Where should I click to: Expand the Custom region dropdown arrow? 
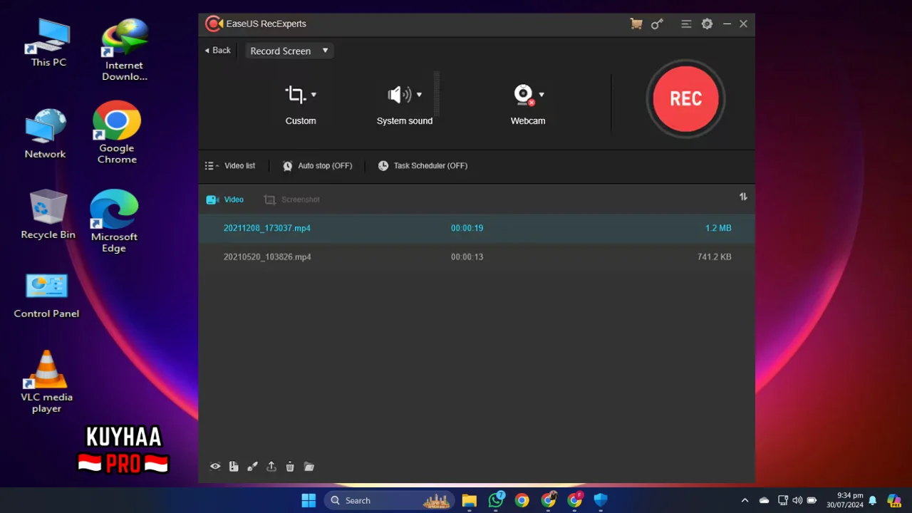[x=313, y=95]
